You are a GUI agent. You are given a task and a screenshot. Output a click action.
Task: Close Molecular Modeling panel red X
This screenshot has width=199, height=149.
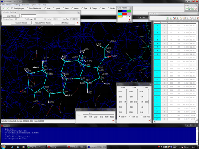(x=78, y=23)
